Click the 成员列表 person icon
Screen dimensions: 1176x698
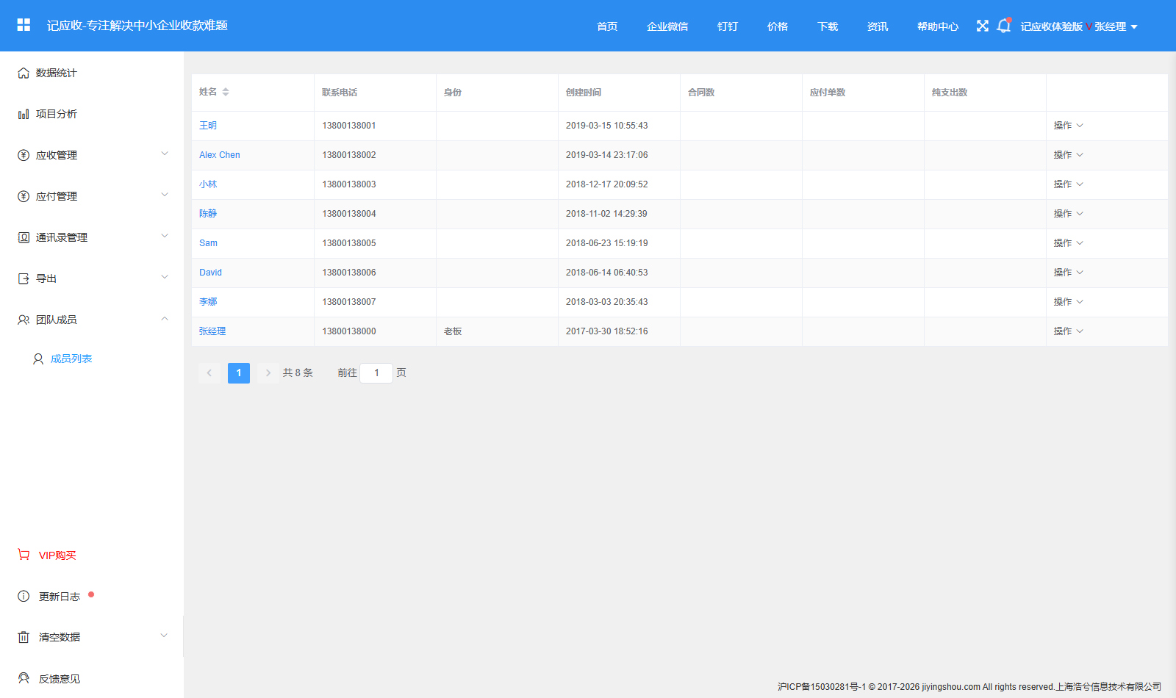[x=38, y=359]
